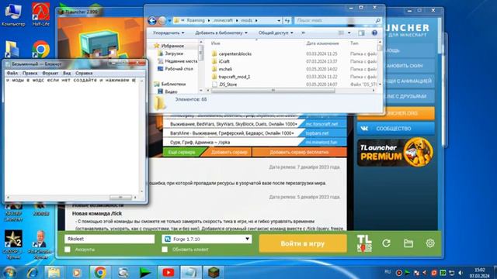Open the File Explorer taskbar icon
Image resolution: width=497 pixels, height=279 pixels.
(x=54, y=272)
